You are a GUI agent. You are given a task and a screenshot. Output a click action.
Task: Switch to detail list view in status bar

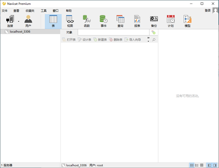click(196, 165)
